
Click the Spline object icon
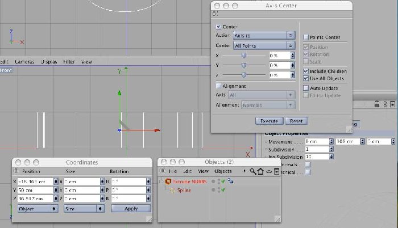(172, 190)
